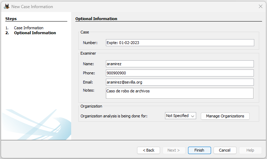
Task: Click the Help button
Action: (x=250, y=150)
